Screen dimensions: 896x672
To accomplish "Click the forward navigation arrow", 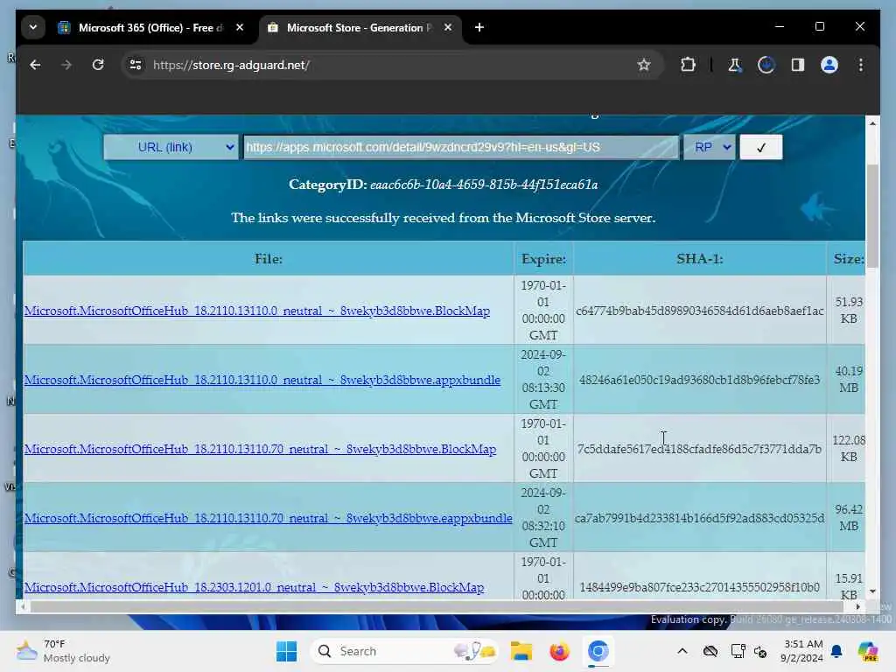I will pyautogui.click(x=66, y=65).
